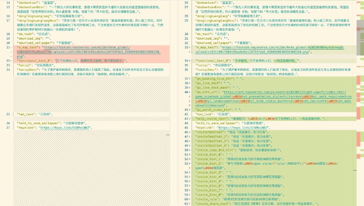
Task: Select line number 14 in the left pane
Action: point(8,2)
